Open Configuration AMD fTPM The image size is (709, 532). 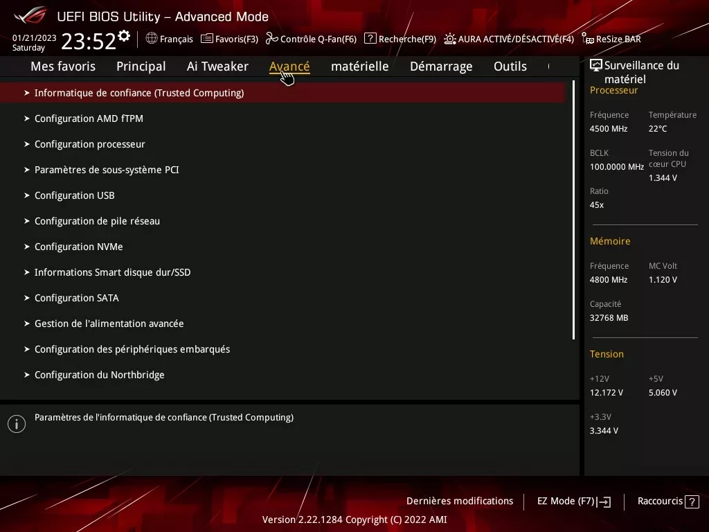tap(89, 118)
